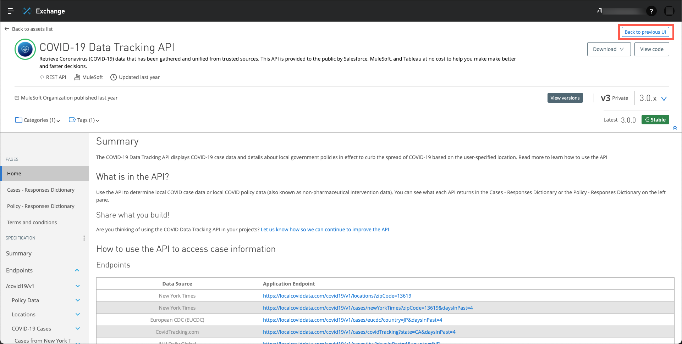Click 'CovidTracking.com' table cell

coord(177,332)
